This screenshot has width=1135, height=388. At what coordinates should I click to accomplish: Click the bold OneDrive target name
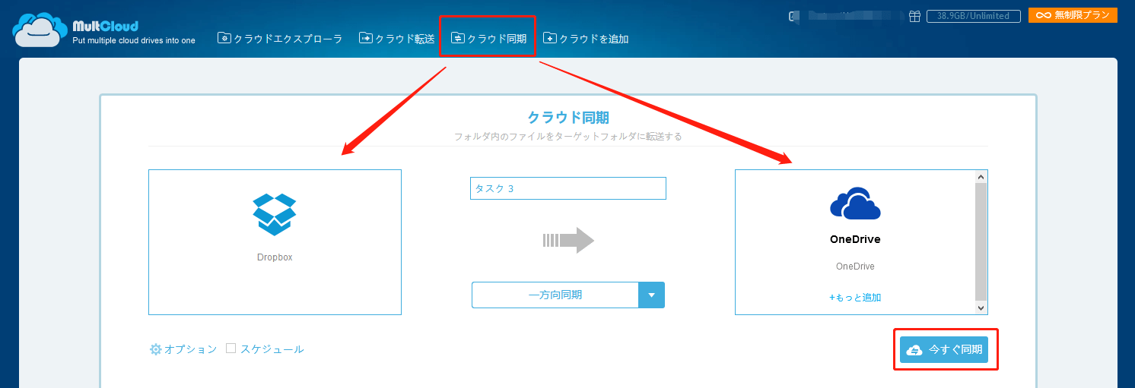[855, 239]
